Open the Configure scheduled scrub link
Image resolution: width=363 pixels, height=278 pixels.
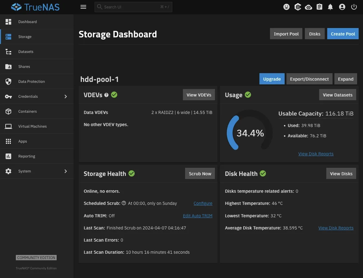click(203, 203)
